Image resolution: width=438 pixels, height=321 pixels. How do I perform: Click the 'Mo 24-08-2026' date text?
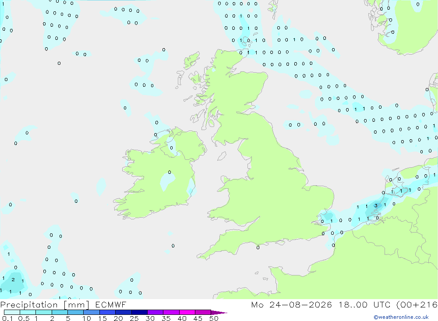(291, 304)
